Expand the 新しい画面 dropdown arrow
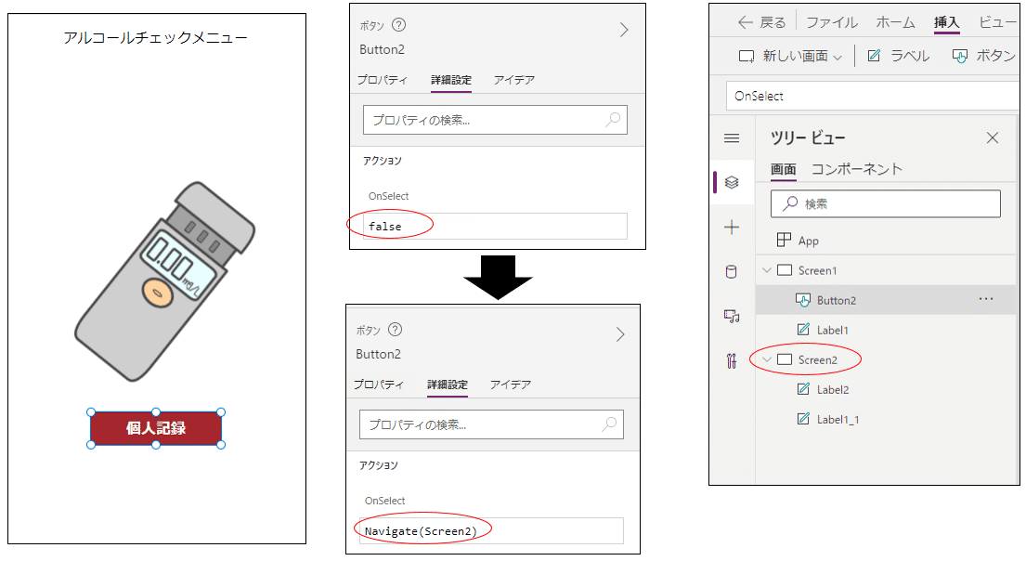This screenshot has width=1026, height=561. tap(838, 58)
